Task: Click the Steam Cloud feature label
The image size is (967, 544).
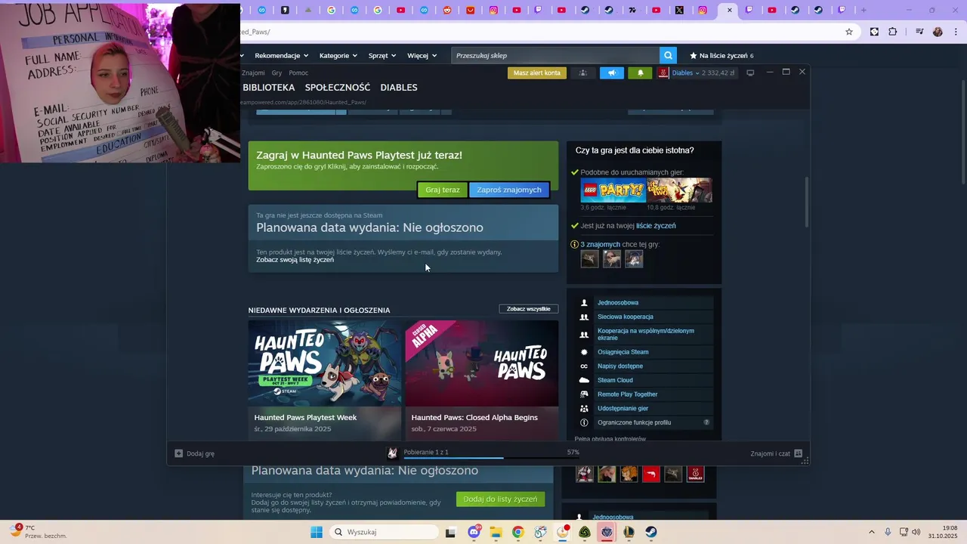Action: click(x=615, y=380)
